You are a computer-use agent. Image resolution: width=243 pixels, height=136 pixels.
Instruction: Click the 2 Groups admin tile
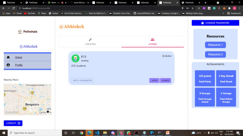click(226, 97)
